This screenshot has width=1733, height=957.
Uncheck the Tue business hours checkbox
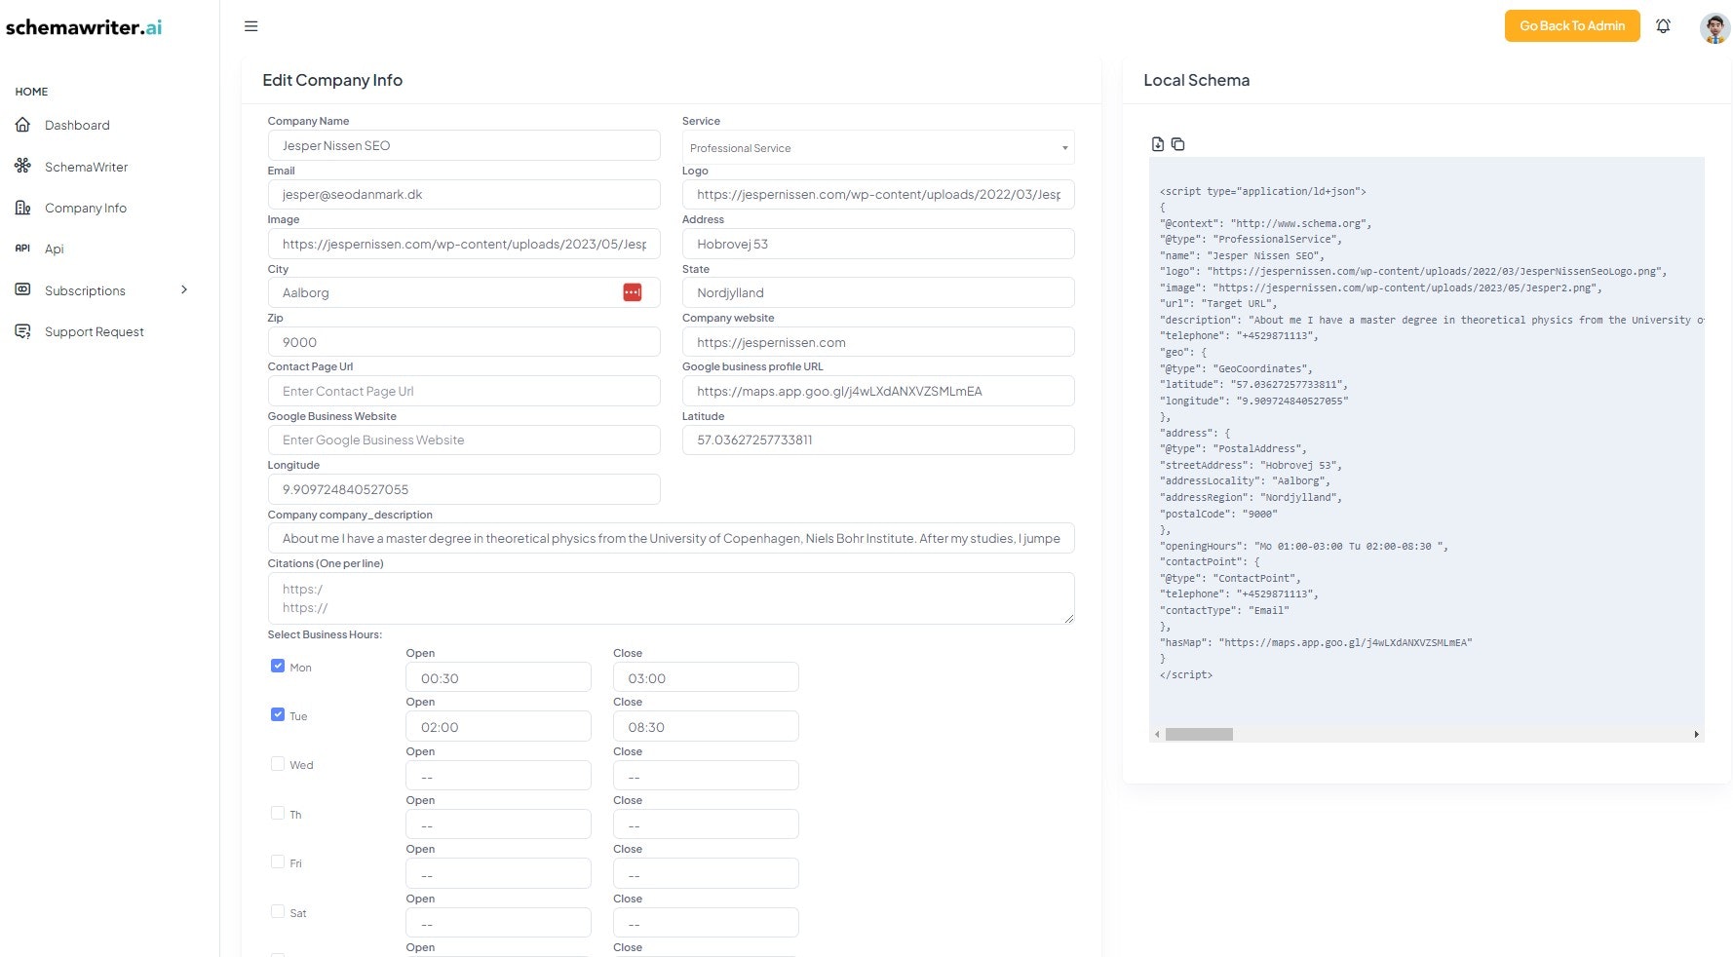[278, 714]
